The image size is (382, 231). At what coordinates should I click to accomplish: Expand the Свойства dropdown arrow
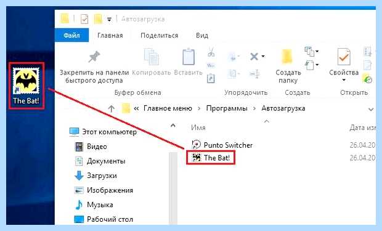point(344,80)
